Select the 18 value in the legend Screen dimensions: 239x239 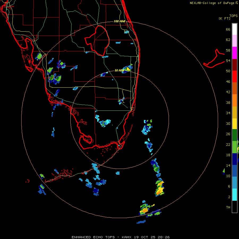[x=228, y=155]
